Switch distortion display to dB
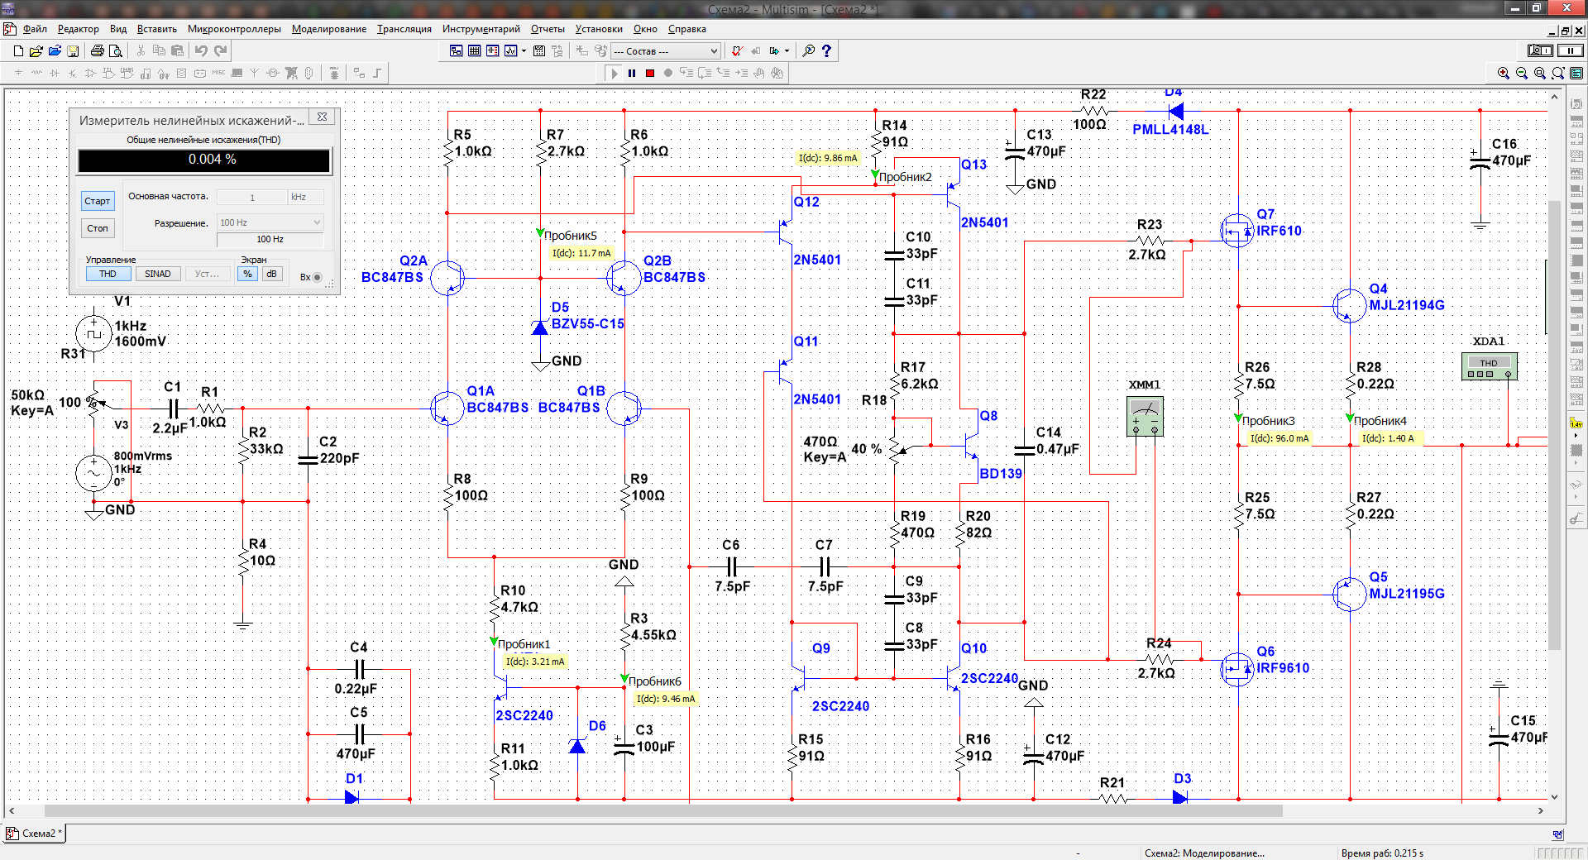1588x860 pixels. click(x=271, y=274)
